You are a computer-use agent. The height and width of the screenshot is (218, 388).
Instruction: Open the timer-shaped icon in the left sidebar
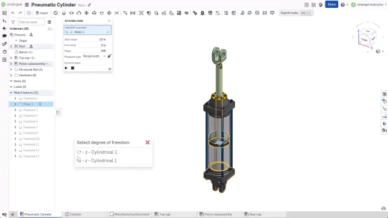pos(4,52)
